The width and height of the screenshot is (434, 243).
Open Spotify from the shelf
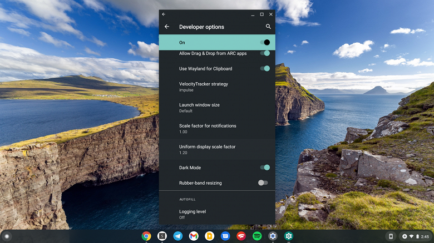click(257, 236)
